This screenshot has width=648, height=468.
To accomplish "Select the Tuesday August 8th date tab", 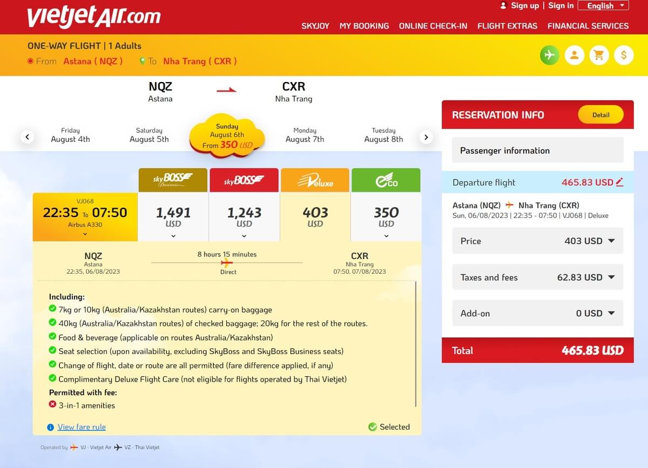I will (x=383, y=135).
